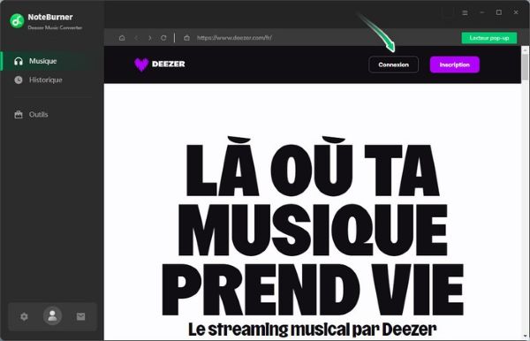This screenshot has height=341, width=530.
Task: Close the NoteBurner window
Action: (516, 12)
